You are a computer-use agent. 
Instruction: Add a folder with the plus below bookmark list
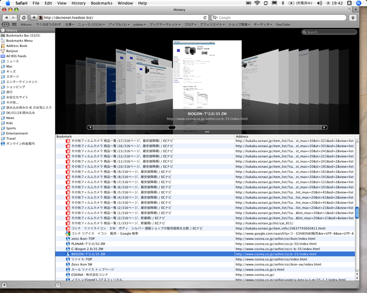coord(58,285)
